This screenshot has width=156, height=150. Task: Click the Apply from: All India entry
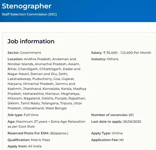(24, 146)
